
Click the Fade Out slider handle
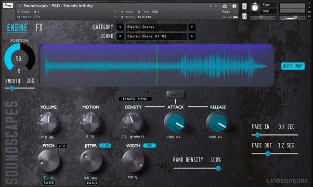267,153
